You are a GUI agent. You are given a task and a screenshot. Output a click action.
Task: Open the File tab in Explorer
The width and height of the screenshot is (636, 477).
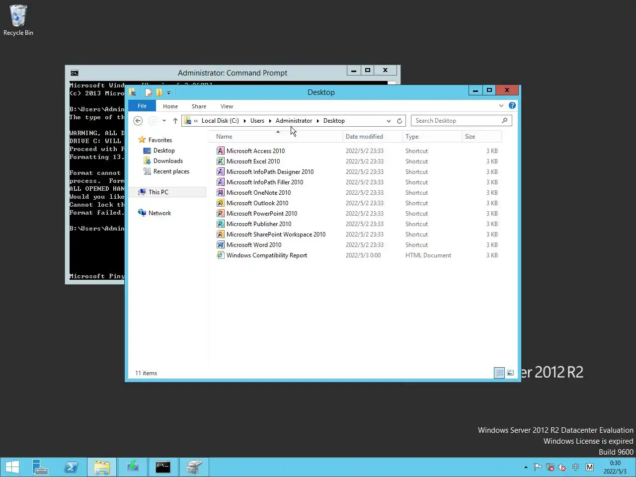142,106
